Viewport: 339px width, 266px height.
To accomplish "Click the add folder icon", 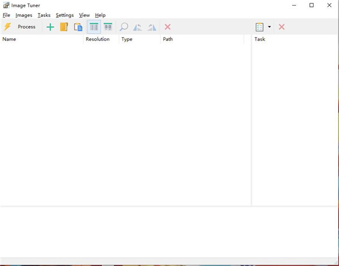I will (64, 27).
